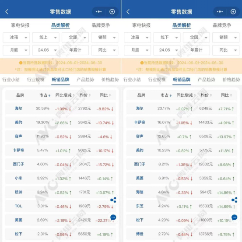
Task: Open right panel more-options dots menu
Action: (x=220, y=12)
